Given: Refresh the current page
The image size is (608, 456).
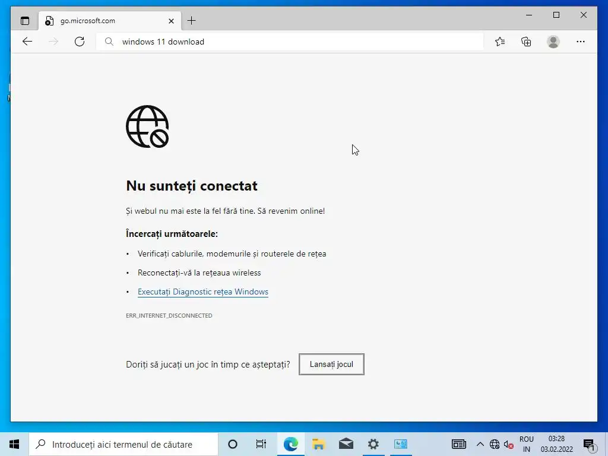Looking at the screenshot, I should [80, 42].
